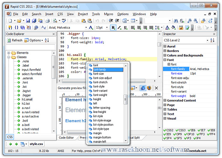The image size is (222, 158).
Task: Click the Code Explorer search field
Action: click(30, 47)
